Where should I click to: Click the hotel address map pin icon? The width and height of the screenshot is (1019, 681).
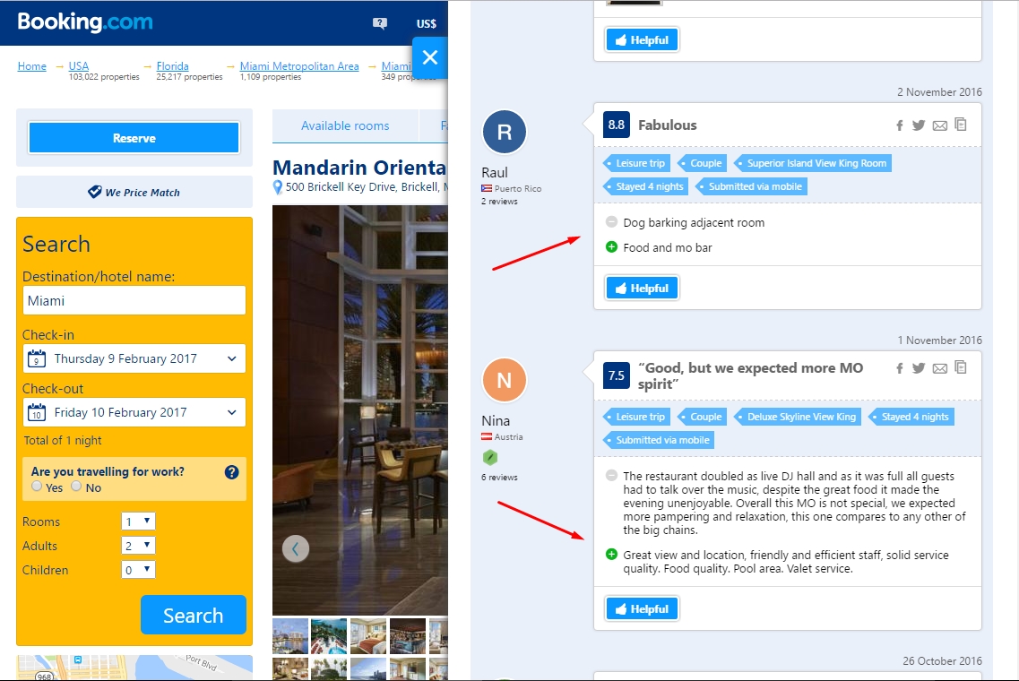pyautogui.click(x=278, y=187)
